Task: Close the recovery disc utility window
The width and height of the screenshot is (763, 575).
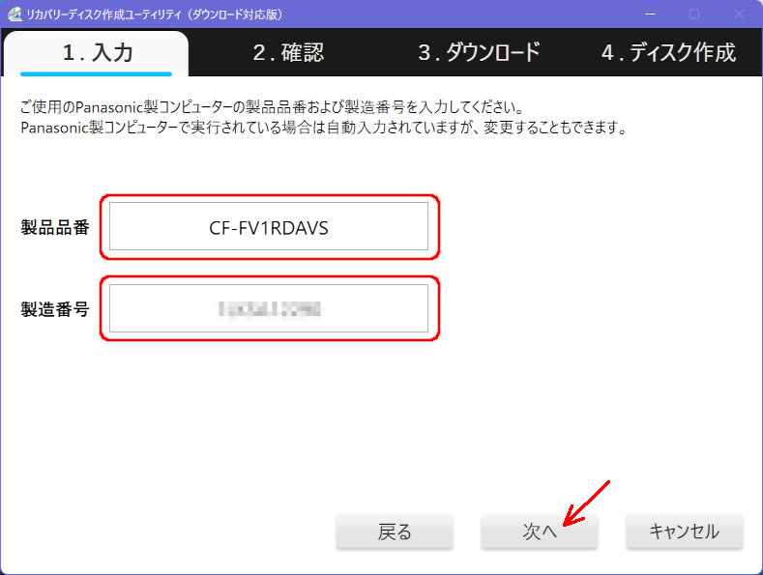Action: click(739, 14)
